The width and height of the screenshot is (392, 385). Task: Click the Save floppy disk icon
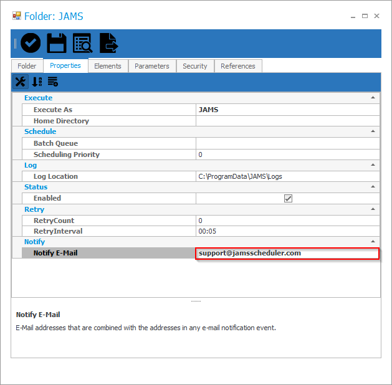pos(57,43)
